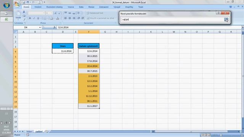Viewport: 244px width, 137px height.
Task: Open the Doplňky ribbon tab
Action: click(x=129, y=7)
